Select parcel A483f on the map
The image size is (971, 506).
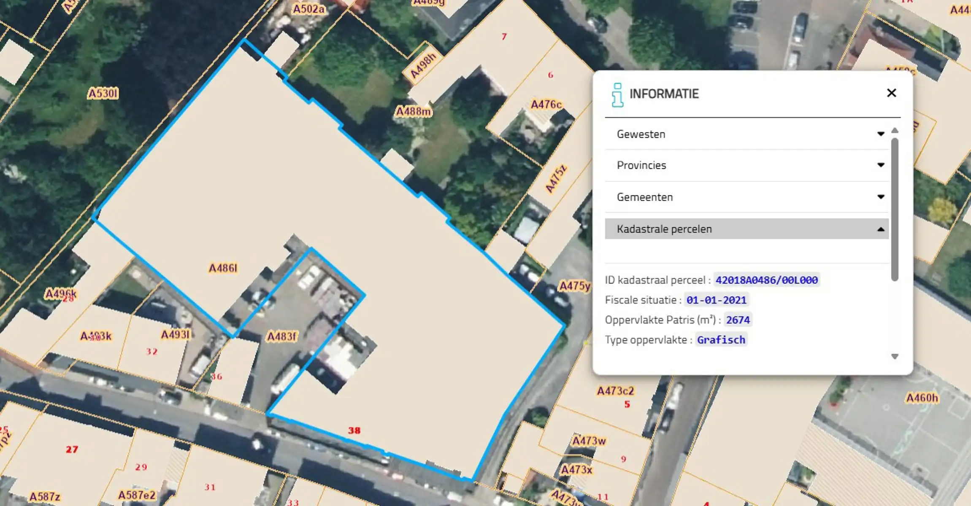click(x=281, y=336)
